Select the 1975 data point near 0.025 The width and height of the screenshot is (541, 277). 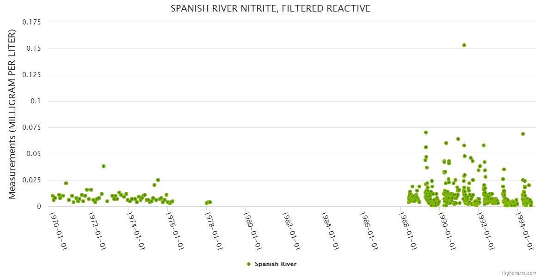(x=158, y=180)
